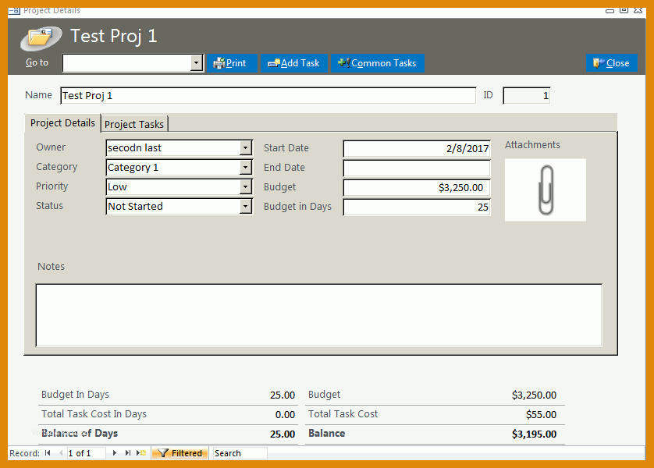The width and height of the screenshot is (654, 468).
Task: Click the Balance of Days value 25.00
Action: pos(283,434)
